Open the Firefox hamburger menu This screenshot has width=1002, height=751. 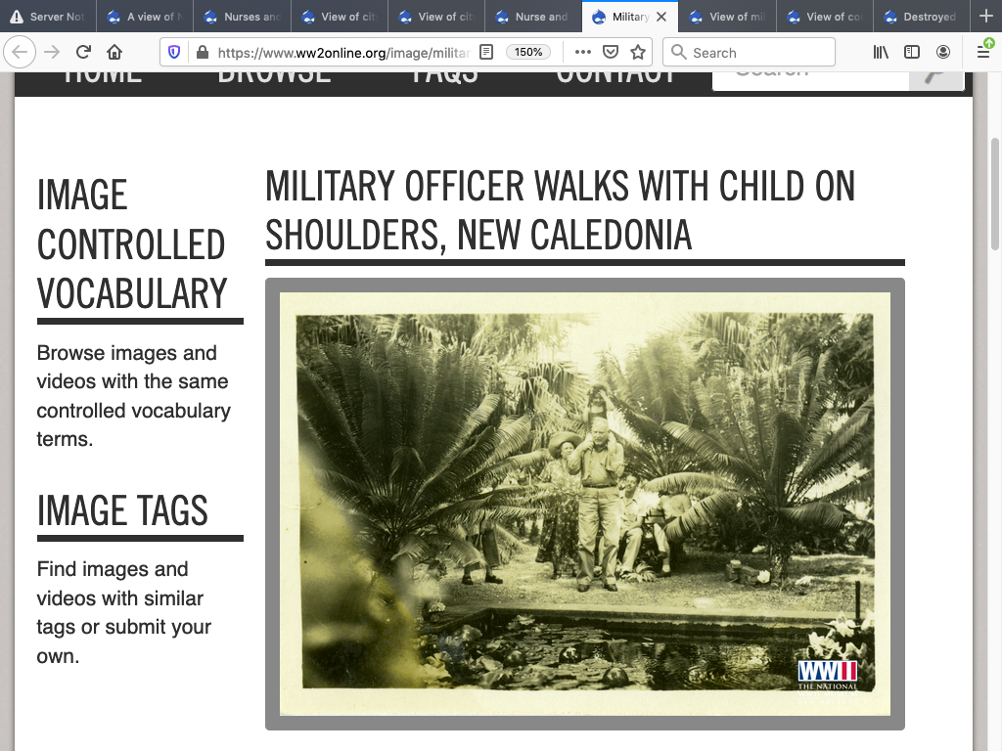(983, 52)
